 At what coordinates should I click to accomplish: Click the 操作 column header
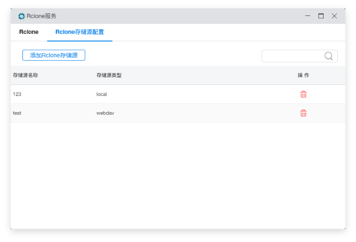(304, 75)
